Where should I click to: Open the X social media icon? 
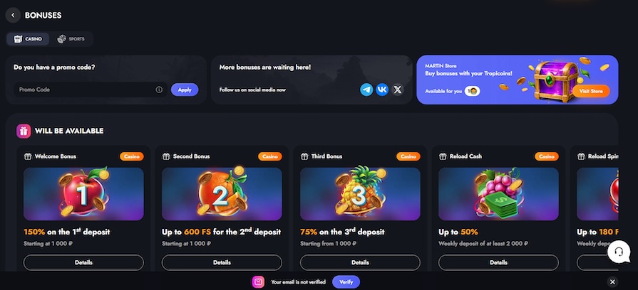click(x=398, y=90)
